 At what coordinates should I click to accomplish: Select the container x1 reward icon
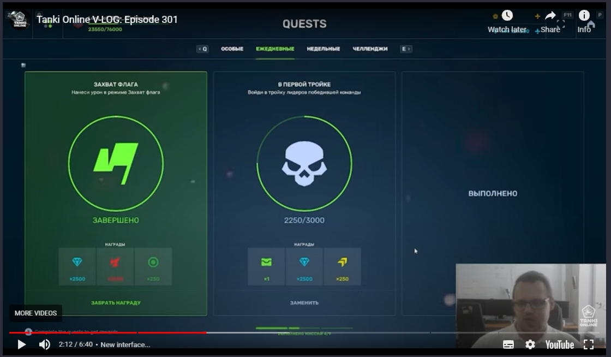coord(266,266)
